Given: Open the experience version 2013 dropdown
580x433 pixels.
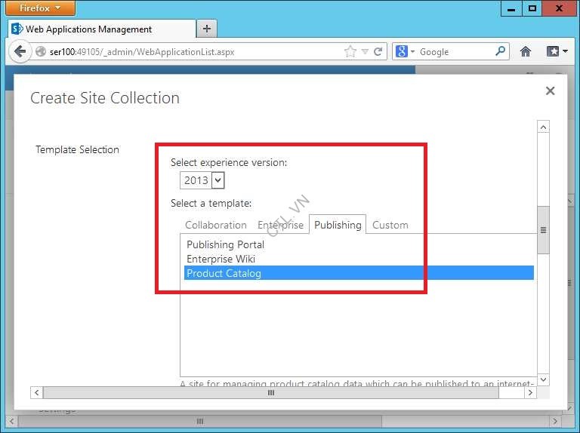Looking at the screenshot, I should [x=218, y=180].
